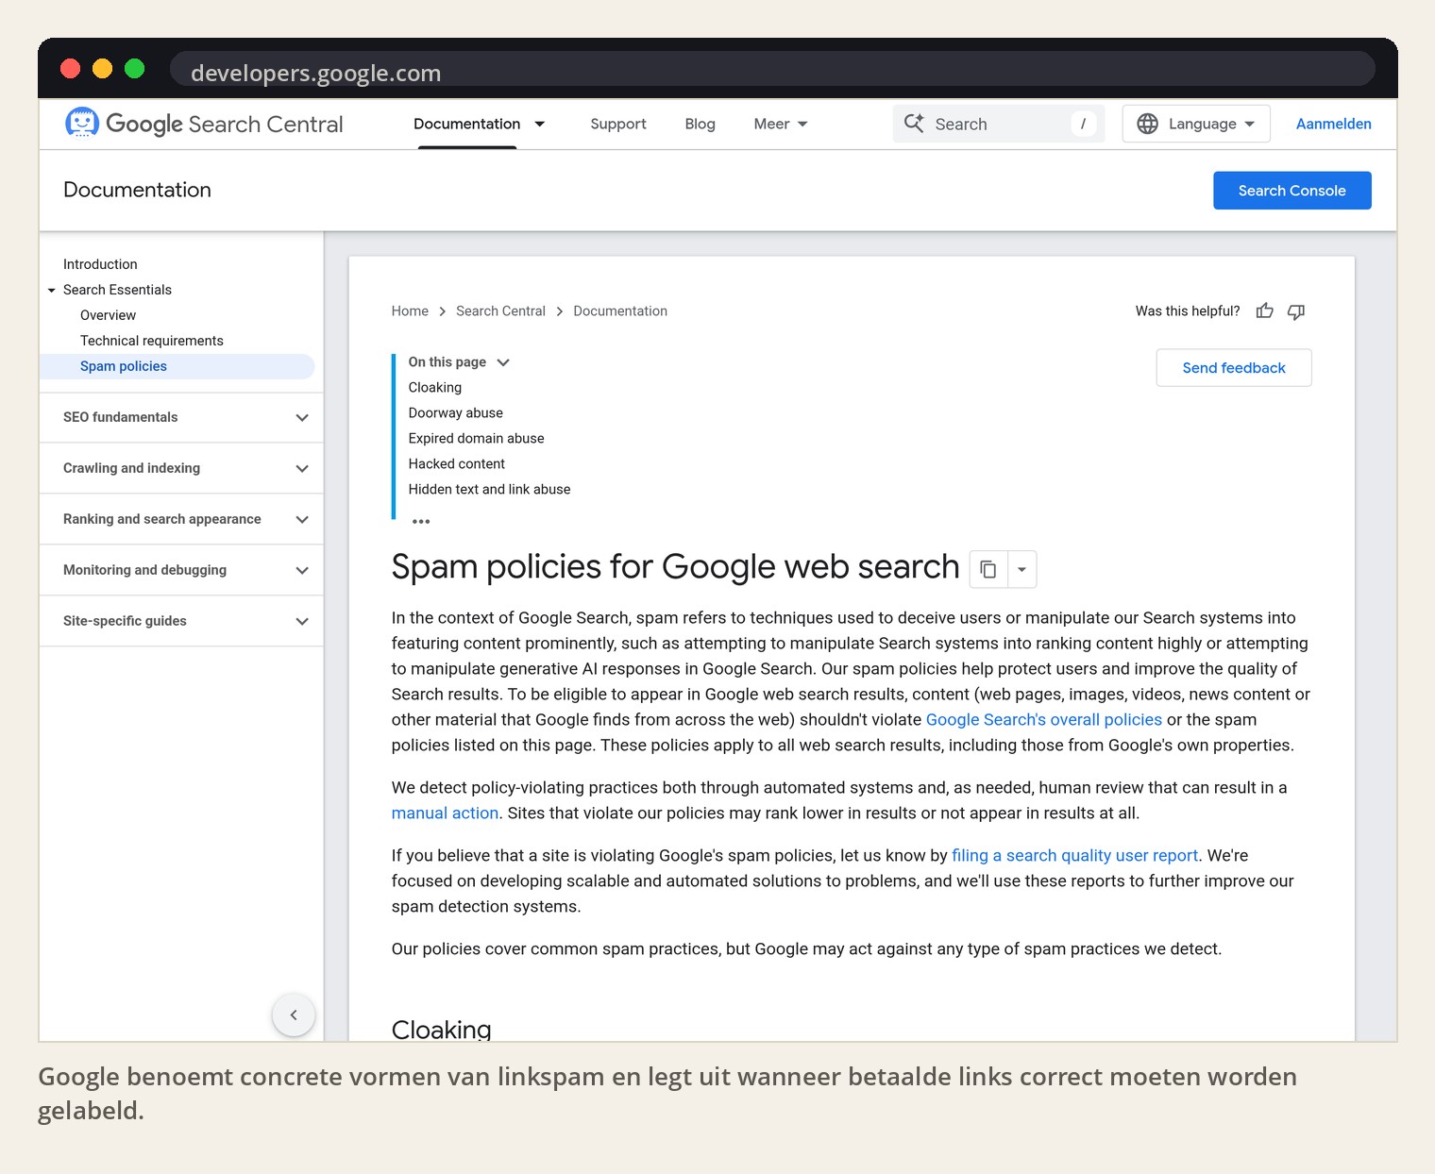
Task: Click the Home breadcrumb link
Action: pos(410,311)
